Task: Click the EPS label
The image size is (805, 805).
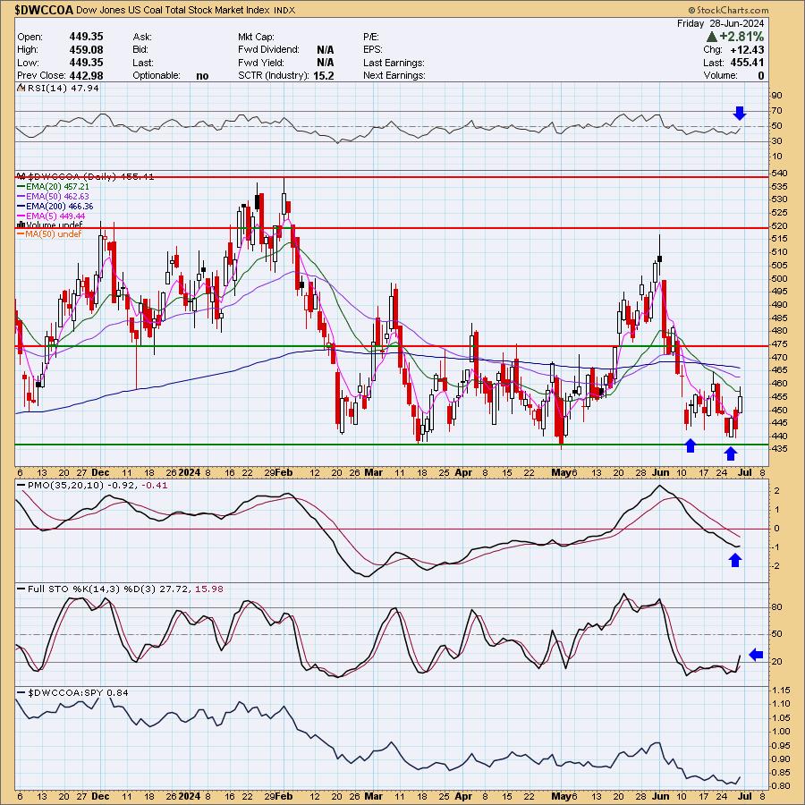Action: (x=373, y=50)
